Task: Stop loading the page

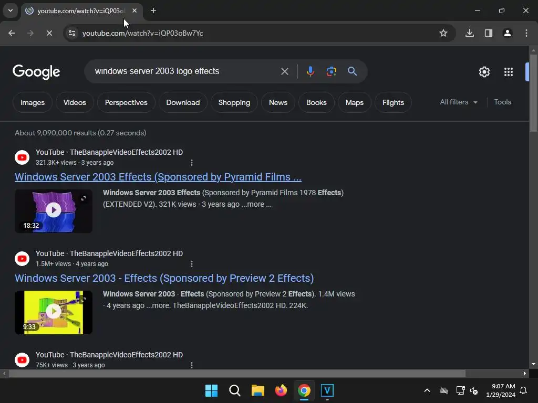Action: pyautogui.click(x=49, y=33)
